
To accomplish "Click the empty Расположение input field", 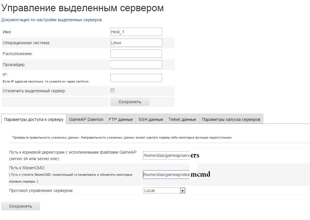I will [x=136, y=54].
